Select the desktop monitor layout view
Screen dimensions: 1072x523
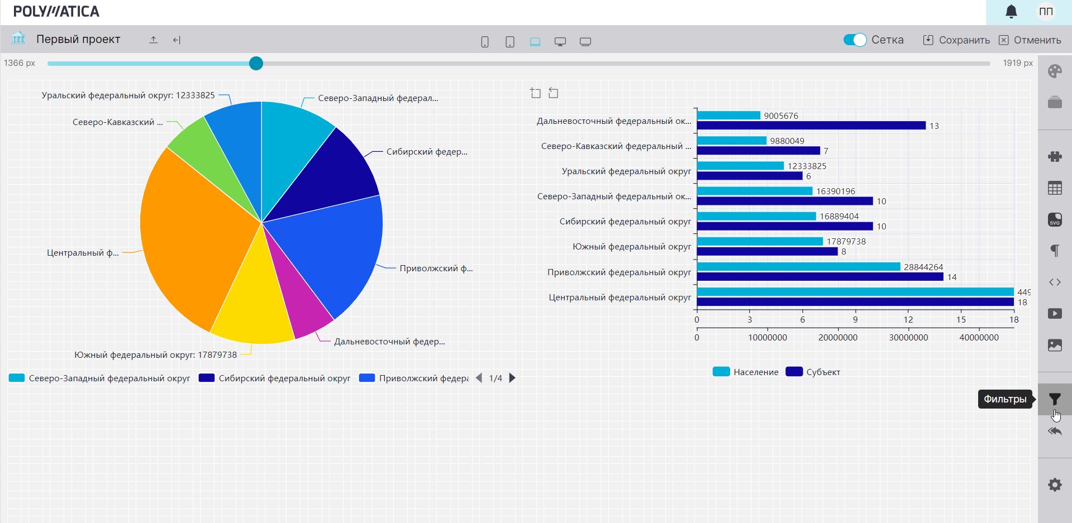(x=560, y=42)
